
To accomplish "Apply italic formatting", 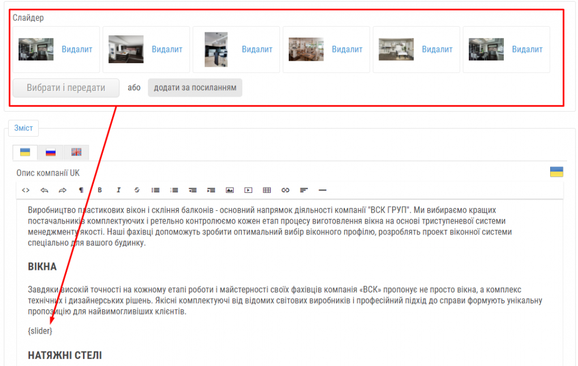I will 118,190.
